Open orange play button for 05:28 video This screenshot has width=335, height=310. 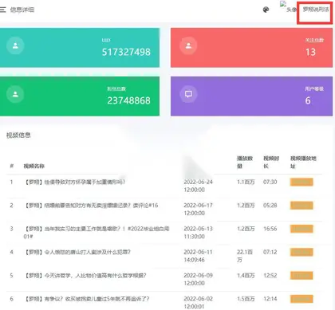pos(301,206)
